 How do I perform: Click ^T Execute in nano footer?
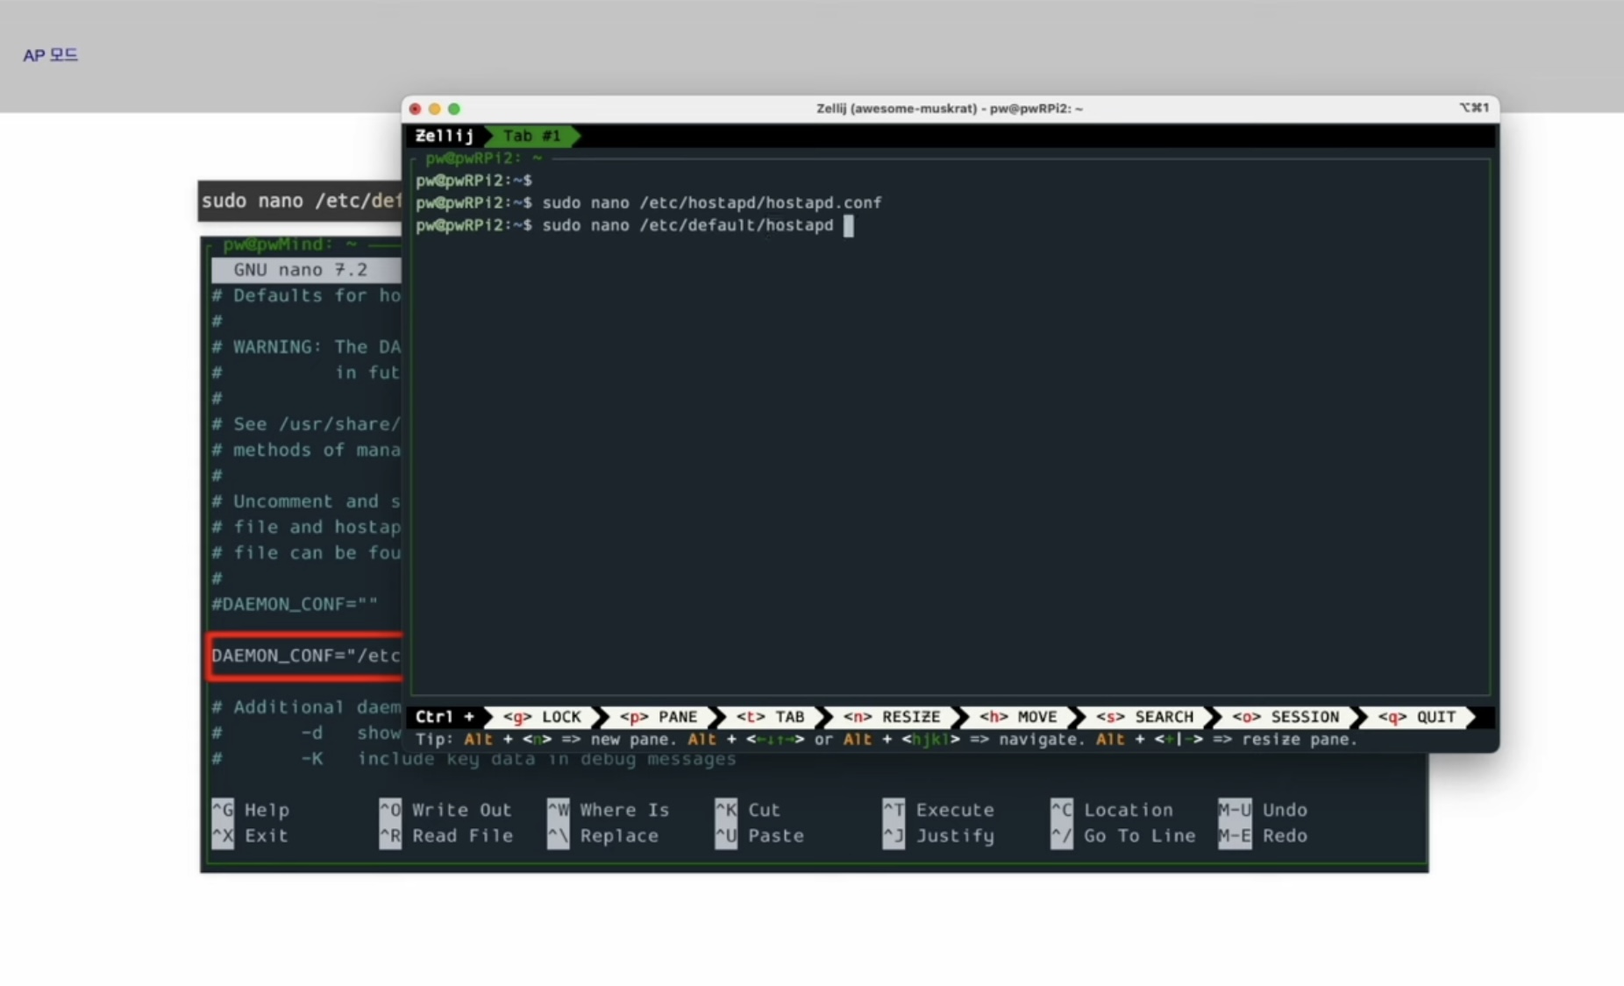pyautogui.click(x=939, y=810)
